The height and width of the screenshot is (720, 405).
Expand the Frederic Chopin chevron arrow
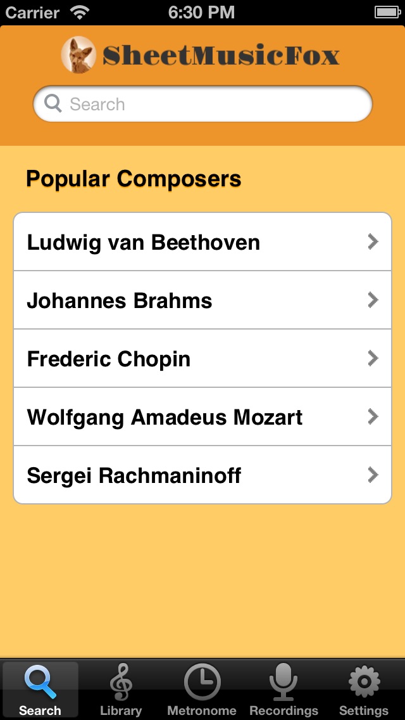coord(373,358)
